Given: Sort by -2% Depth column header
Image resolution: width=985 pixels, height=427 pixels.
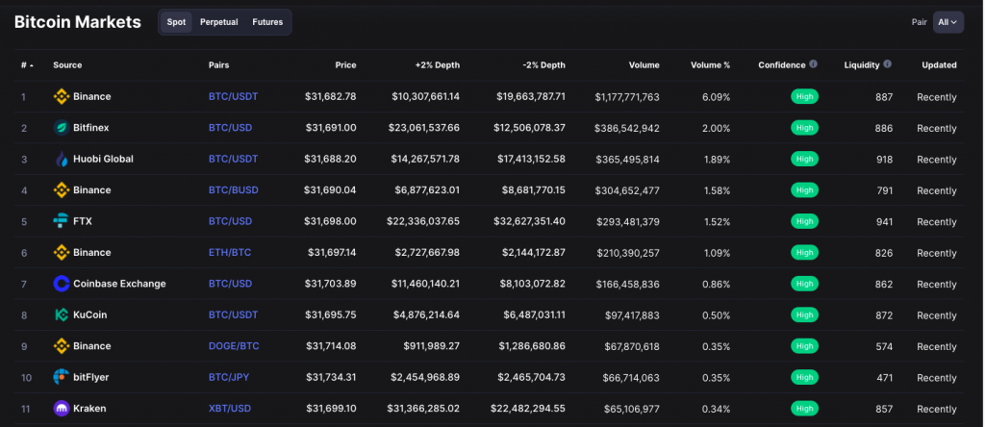Looking at the screenshot, I should point(543,64).
